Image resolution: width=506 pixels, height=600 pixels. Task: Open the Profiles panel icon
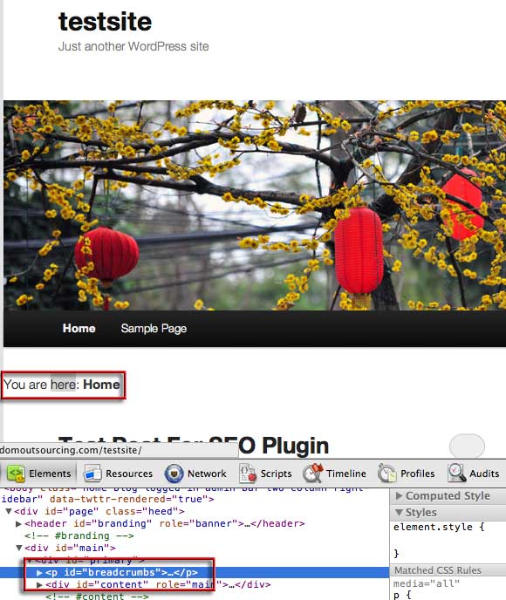point(387,474)
